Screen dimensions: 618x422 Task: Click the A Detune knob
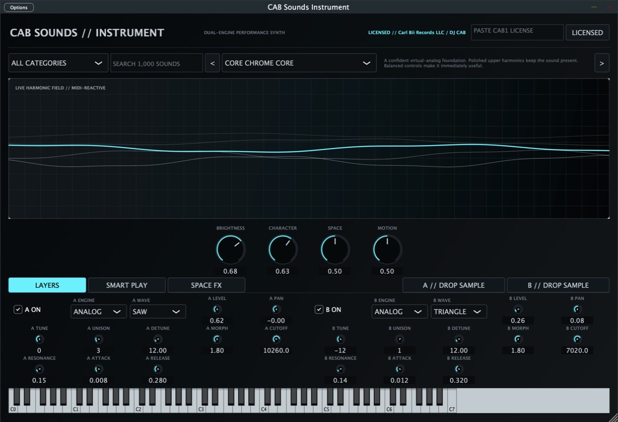click(158, 339)
